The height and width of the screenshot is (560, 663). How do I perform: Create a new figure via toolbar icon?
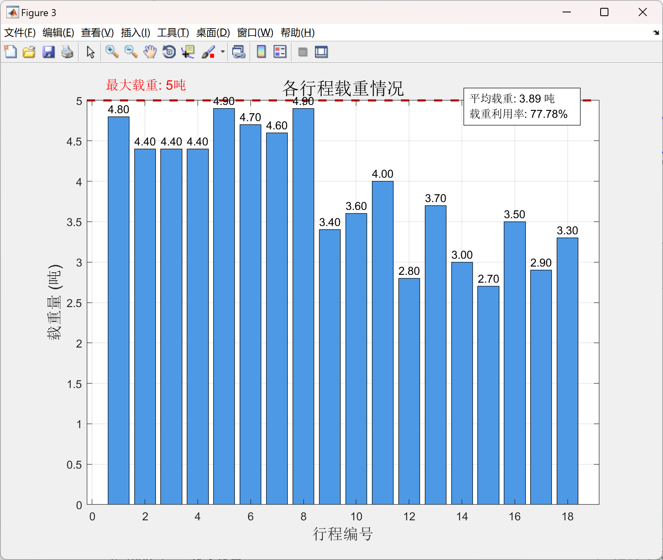[10, 52]
